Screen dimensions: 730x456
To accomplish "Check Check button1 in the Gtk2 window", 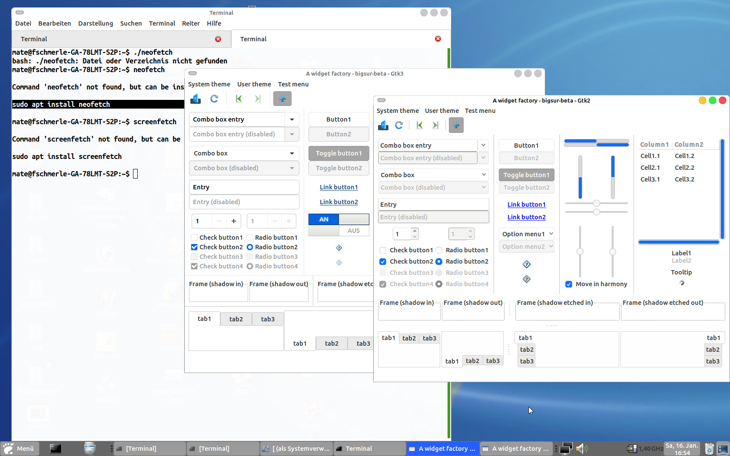I will coord(383,250).
